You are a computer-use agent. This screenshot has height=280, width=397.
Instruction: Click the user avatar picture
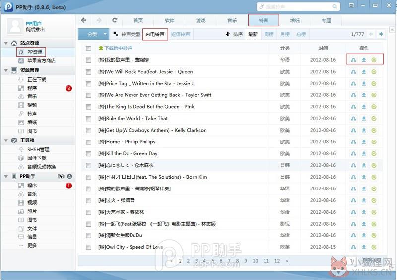(x=15, y=26)
